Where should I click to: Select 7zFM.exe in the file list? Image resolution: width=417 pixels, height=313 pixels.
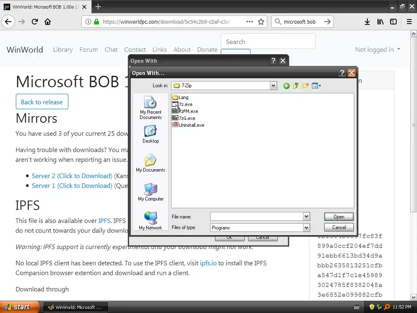185,111
